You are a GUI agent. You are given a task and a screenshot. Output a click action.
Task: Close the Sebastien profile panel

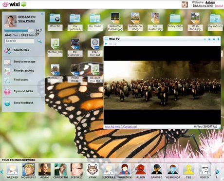[x=42, y=14]
